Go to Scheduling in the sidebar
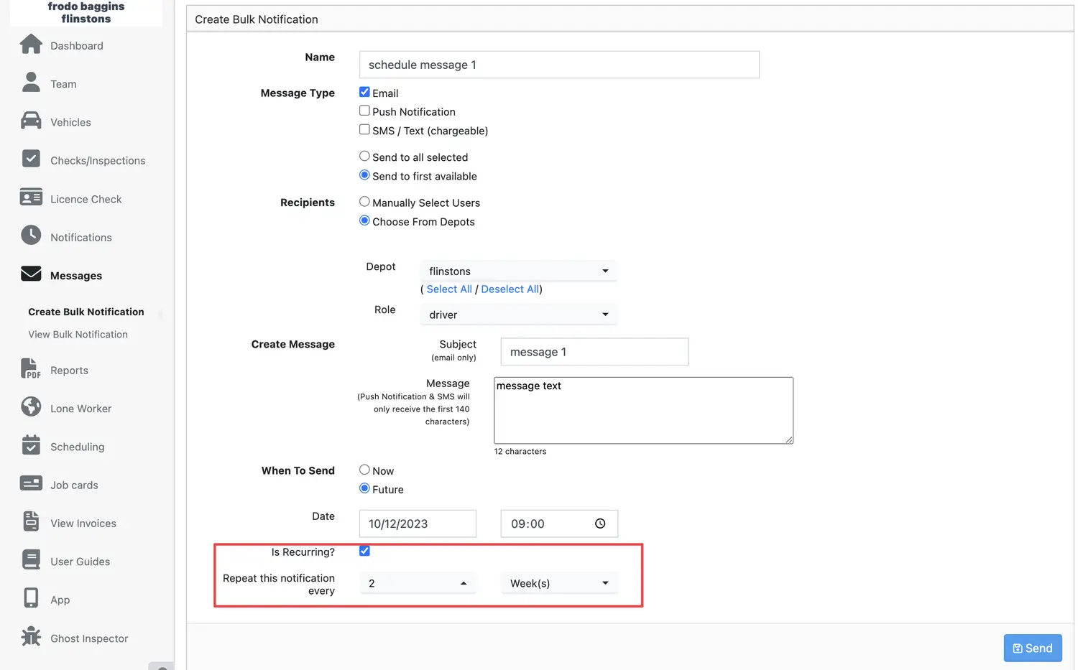Viewport: 1078px width, 670px height. point(77,447)
